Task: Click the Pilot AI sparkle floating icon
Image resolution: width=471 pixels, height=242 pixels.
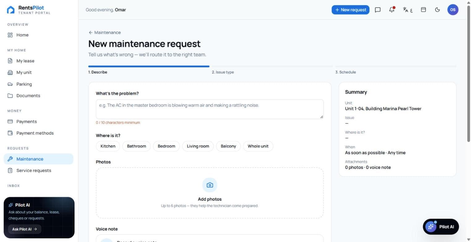Action: click(x=431, y=227)
